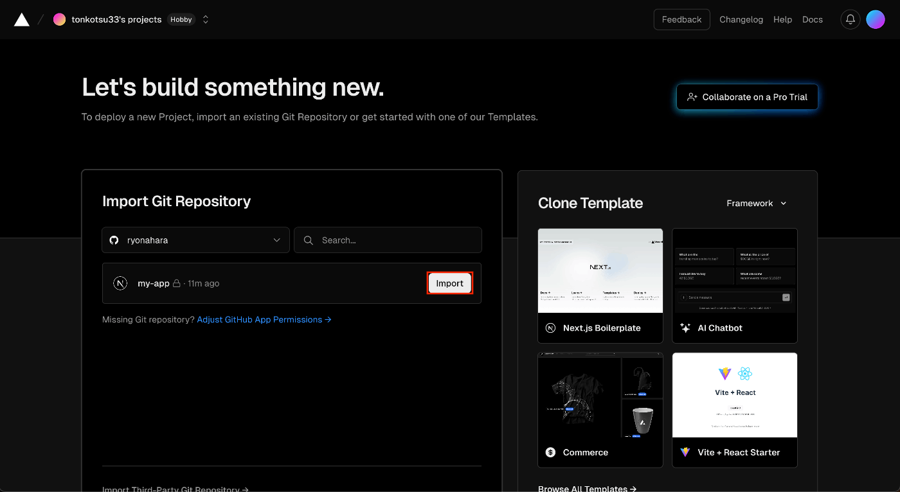Select the Vite + React Starter thumbnail
Image resolution: width=900 pixels, height=492 pixels.
tap(735, 395)
